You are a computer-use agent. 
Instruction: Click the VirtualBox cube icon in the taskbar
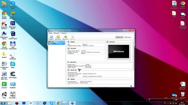[x=72, y=103]
